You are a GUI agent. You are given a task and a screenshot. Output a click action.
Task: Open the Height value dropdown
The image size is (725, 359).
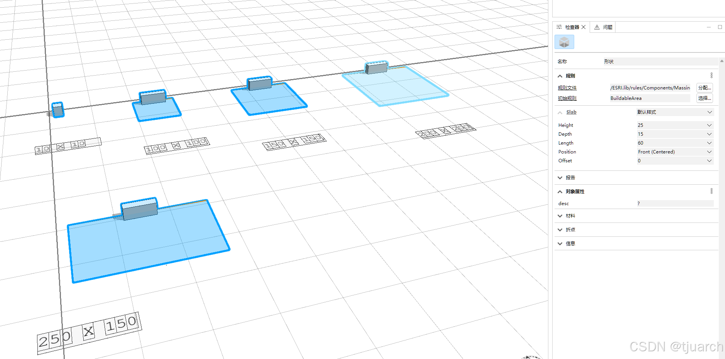[709, 125]
